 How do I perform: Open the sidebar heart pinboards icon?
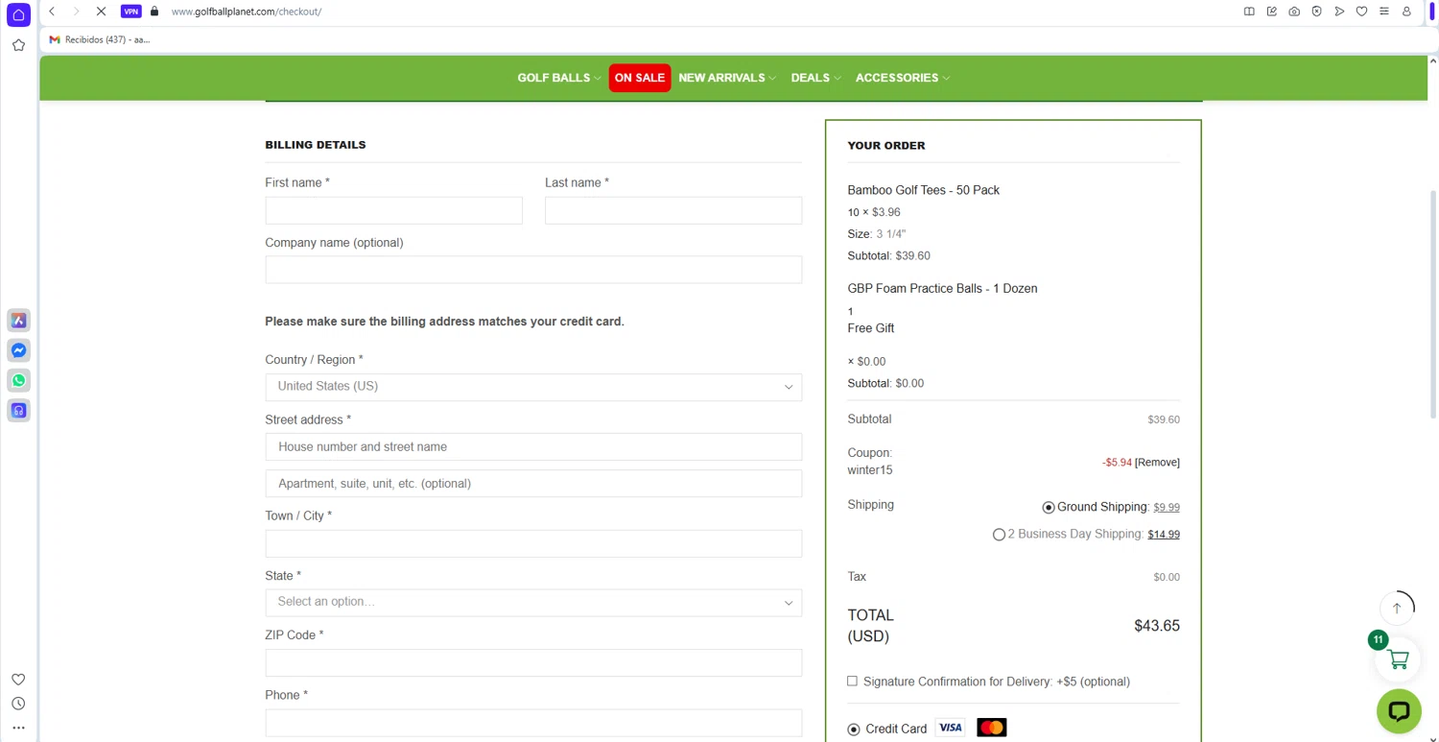click(18, 680)
